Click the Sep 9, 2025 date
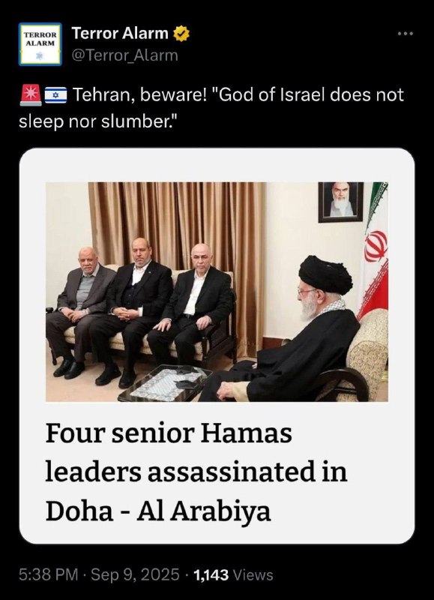 coord(135,574)
